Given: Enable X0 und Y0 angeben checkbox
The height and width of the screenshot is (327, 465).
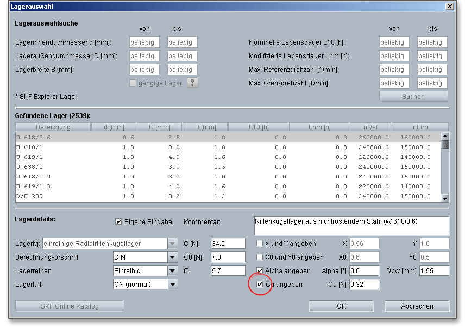Looking at the screenshot, I should click(260, 257).
